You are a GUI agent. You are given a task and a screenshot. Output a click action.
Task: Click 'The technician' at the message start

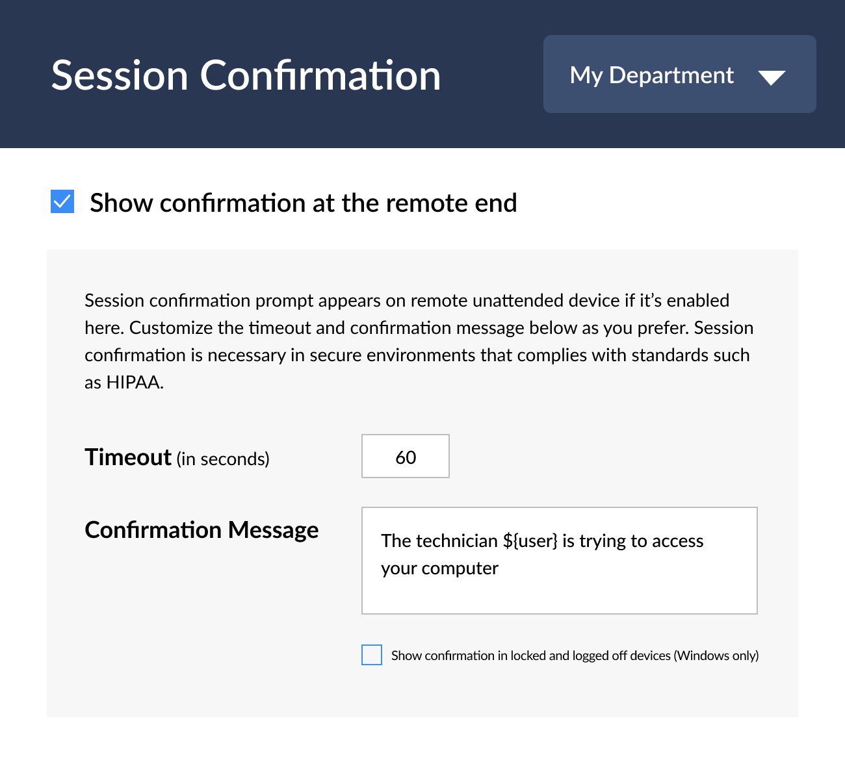point(439,541)
